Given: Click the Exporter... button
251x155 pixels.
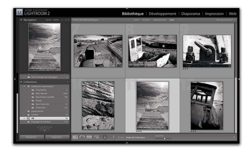Looking at the screenshot, I should click(57, 137).
